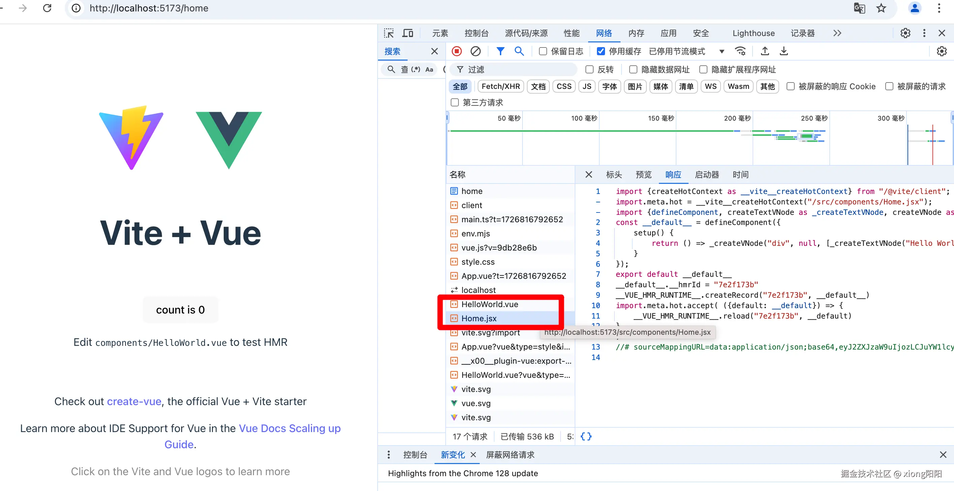Toggle the device toolbar icon
The height and width of the screenshot is (491, 954).
coord(408,33)
